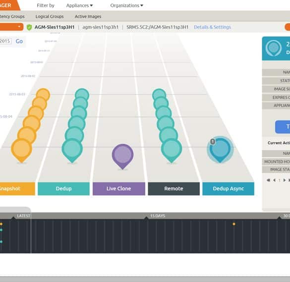This screenshot has height=282, width=290.
Task: Click the orange dot on the dark timeline
Action: (x=234, y=224)
